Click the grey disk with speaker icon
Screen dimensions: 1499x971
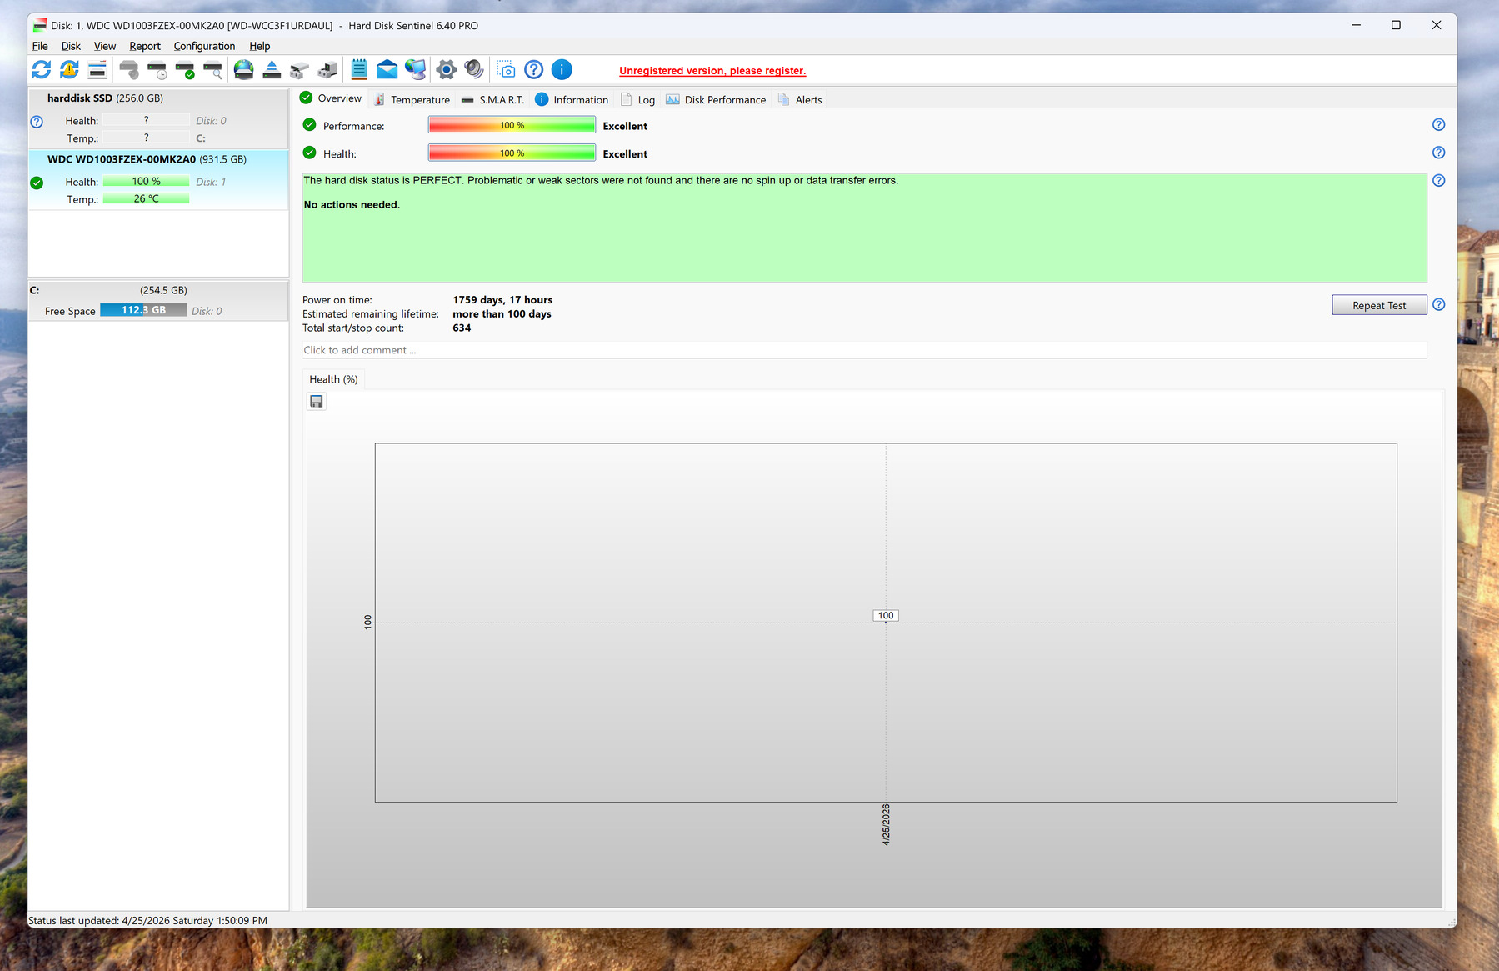pyautogui.click(x=128, y=70)
